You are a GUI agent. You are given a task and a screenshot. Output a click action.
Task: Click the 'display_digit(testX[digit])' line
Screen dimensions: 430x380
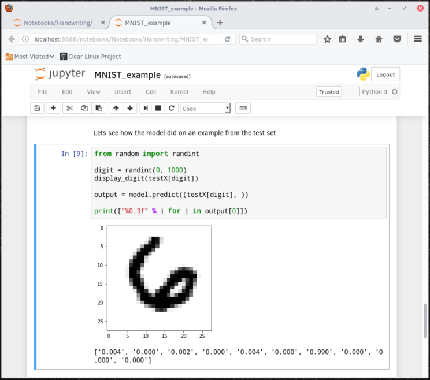[x=146, y=178]
